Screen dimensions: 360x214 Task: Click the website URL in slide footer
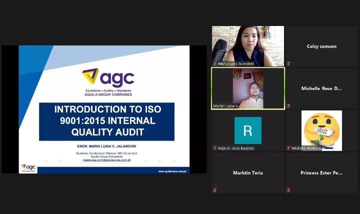[x=172, y=171]
